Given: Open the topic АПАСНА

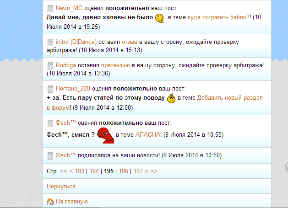Looking at the screenshot, I should coord(148,135).
